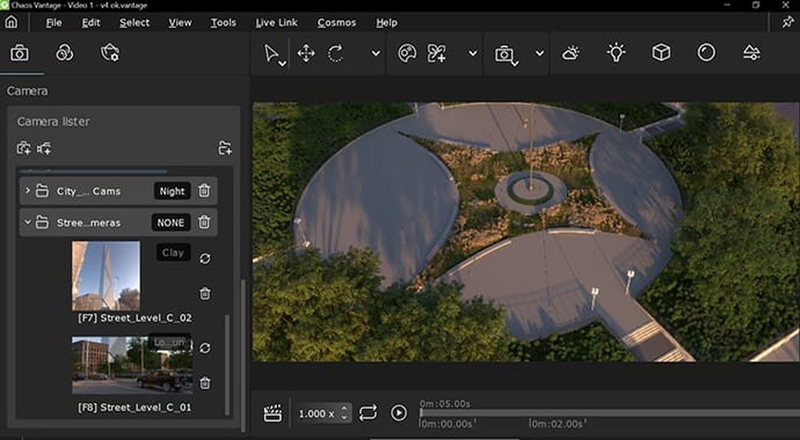Open the dropdown arrow next to the camera tool

tap(540, 53)
